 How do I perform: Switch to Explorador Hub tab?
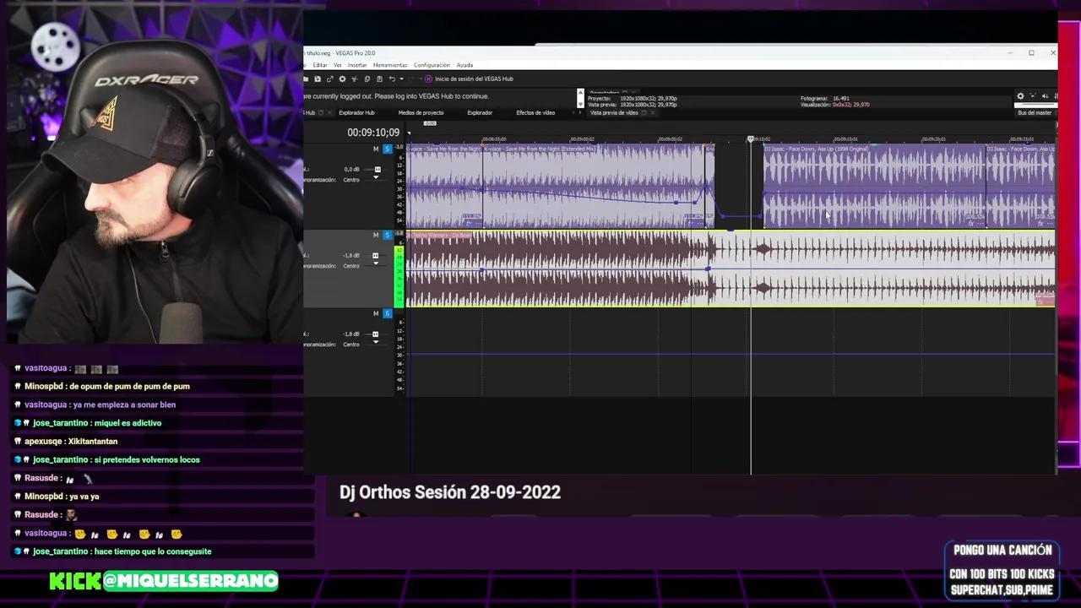click(x=356, y=112)
